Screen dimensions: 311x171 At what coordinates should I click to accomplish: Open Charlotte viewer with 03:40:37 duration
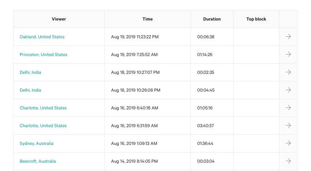(x=43, y=126)
